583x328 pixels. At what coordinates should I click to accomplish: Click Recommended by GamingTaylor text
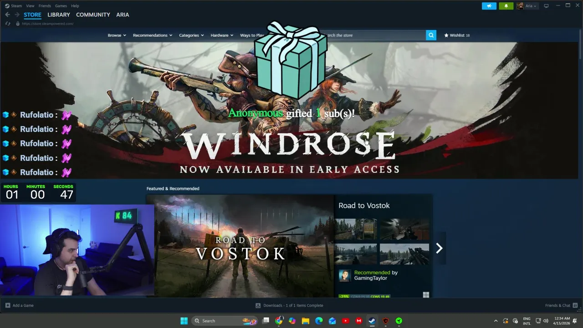click(x=376, y=275)
